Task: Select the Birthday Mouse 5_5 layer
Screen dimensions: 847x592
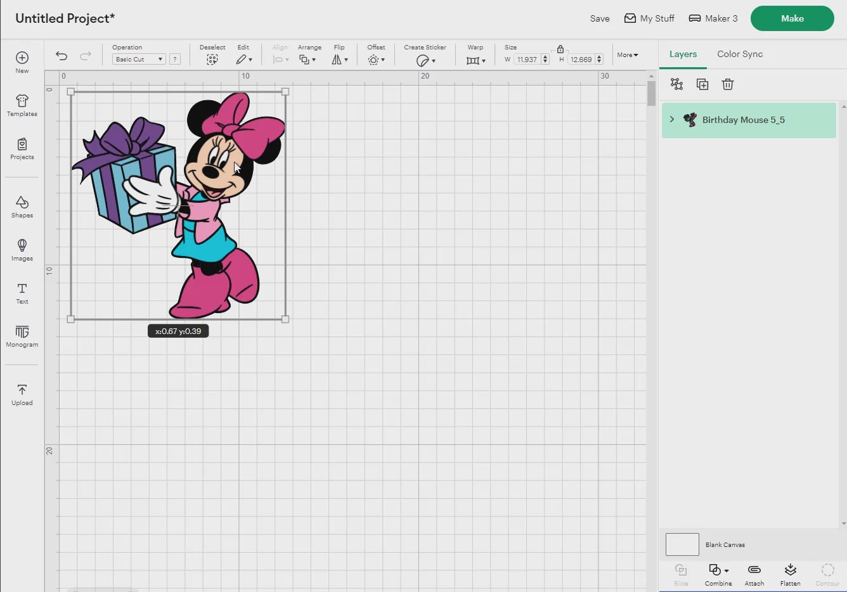Action: [x=749, y=120]
